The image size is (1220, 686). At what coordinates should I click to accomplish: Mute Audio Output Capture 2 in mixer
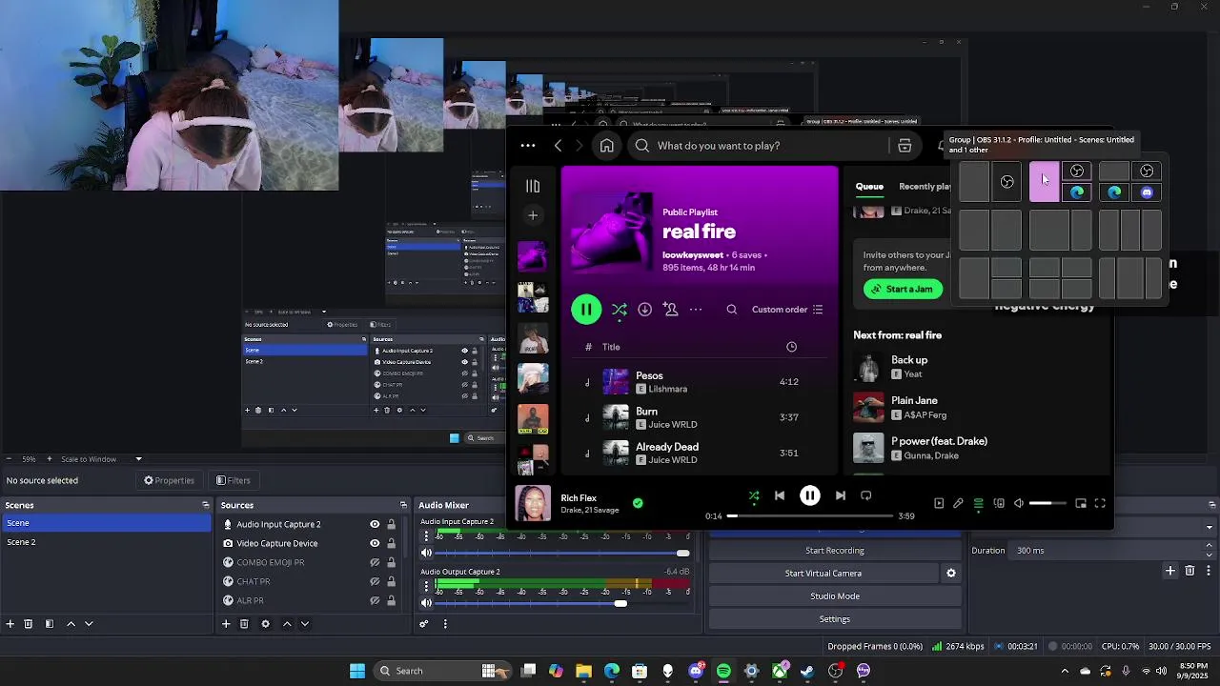coord(426,603)
